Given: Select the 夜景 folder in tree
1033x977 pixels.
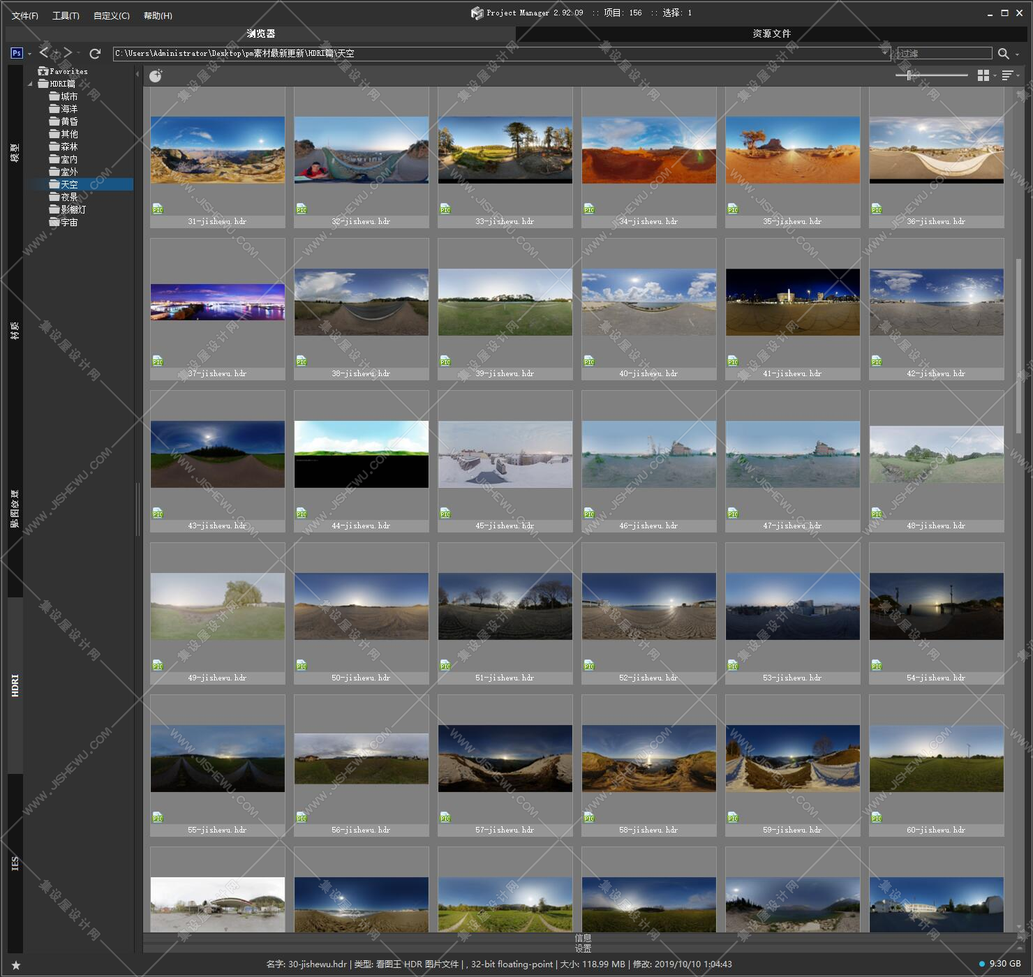Looking at the screenshot, I should coord(69,197).
